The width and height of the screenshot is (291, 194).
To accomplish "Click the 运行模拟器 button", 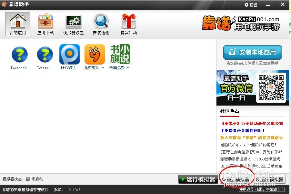I will [198, 179].
